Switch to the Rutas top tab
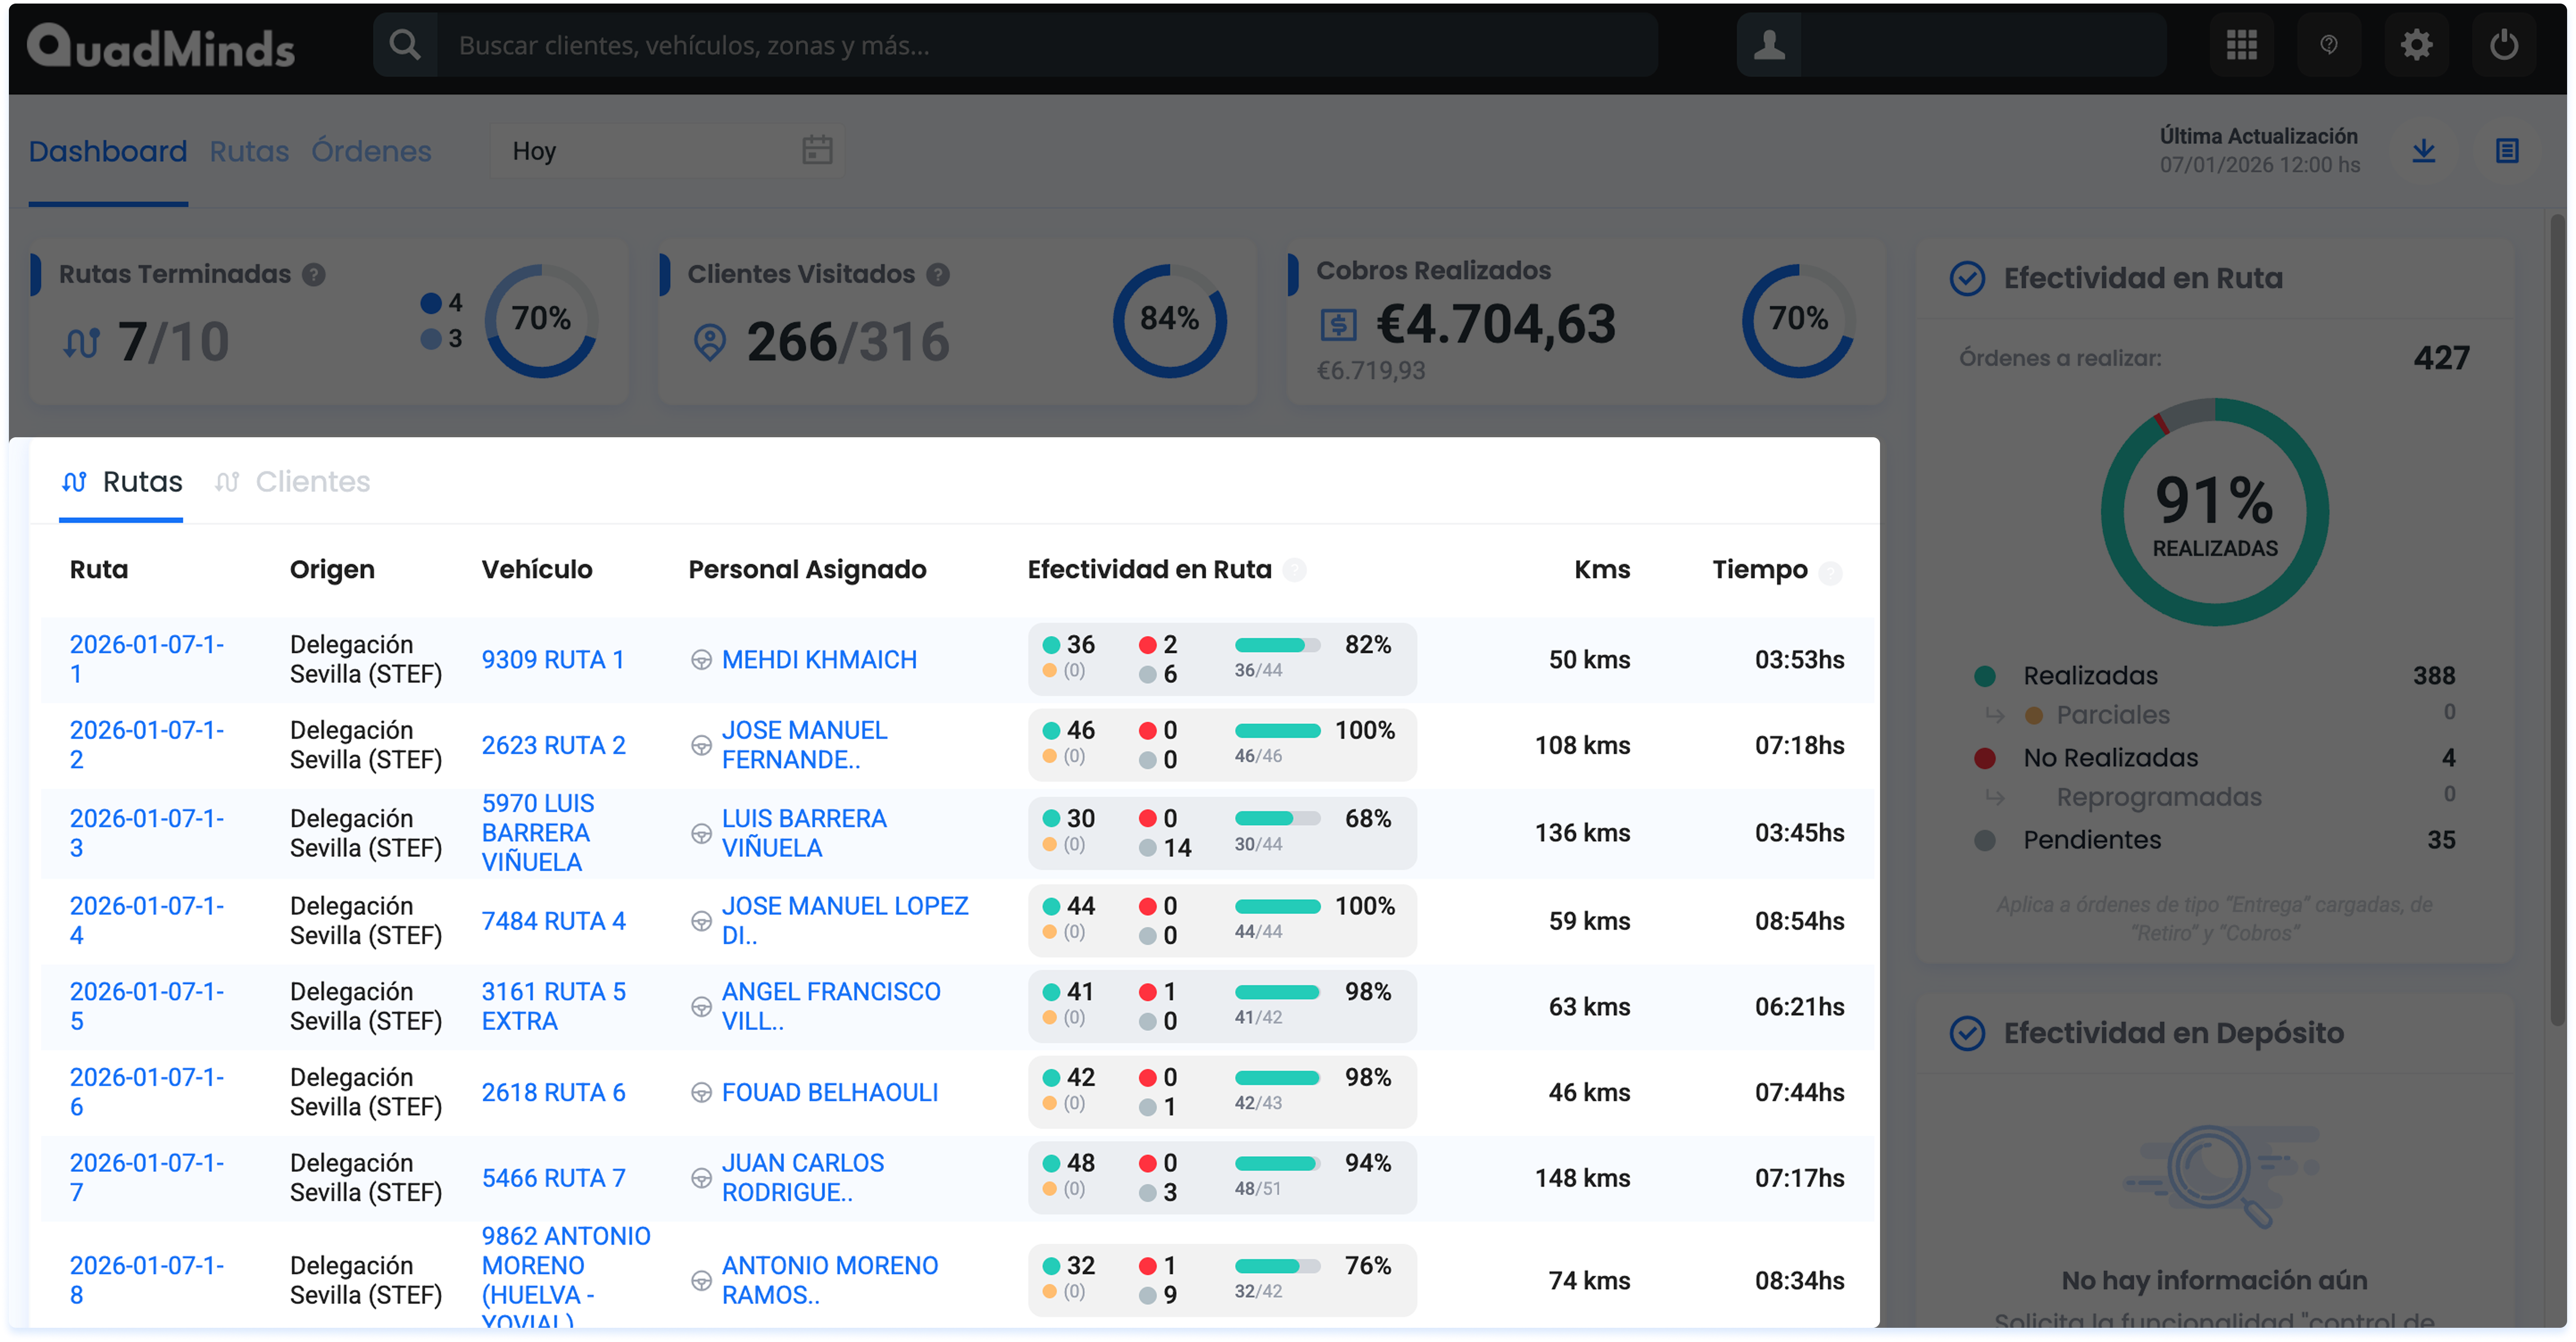The image size is (2576, 1342). point(249,151)
